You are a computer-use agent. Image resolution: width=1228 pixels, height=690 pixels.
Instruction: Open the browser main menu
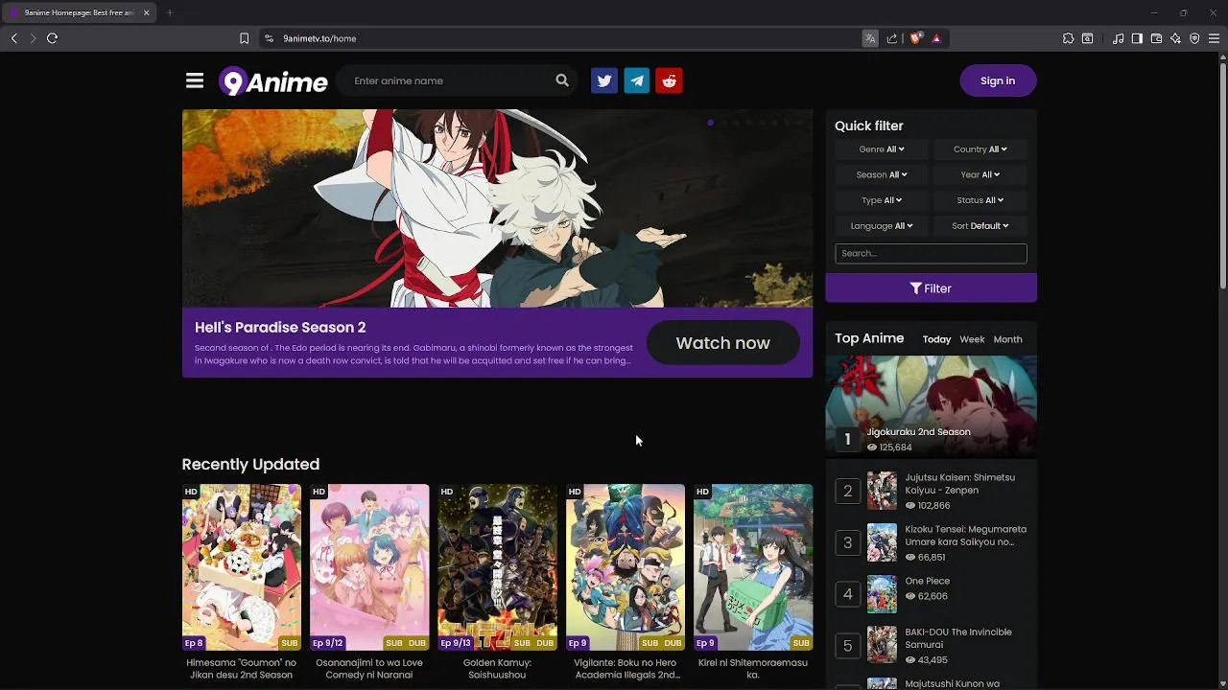pos(1214,38)
